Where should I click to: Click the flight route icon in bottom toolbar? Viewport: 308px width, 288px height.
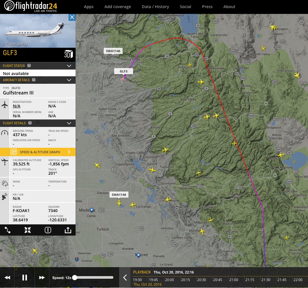[8, 230]
